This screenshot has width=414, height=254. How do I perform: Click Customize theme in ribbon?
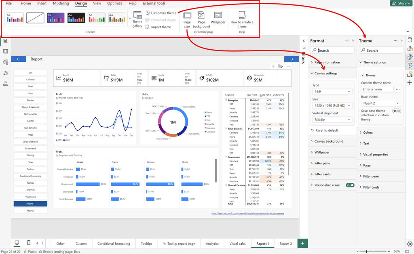tap(161, 13)
